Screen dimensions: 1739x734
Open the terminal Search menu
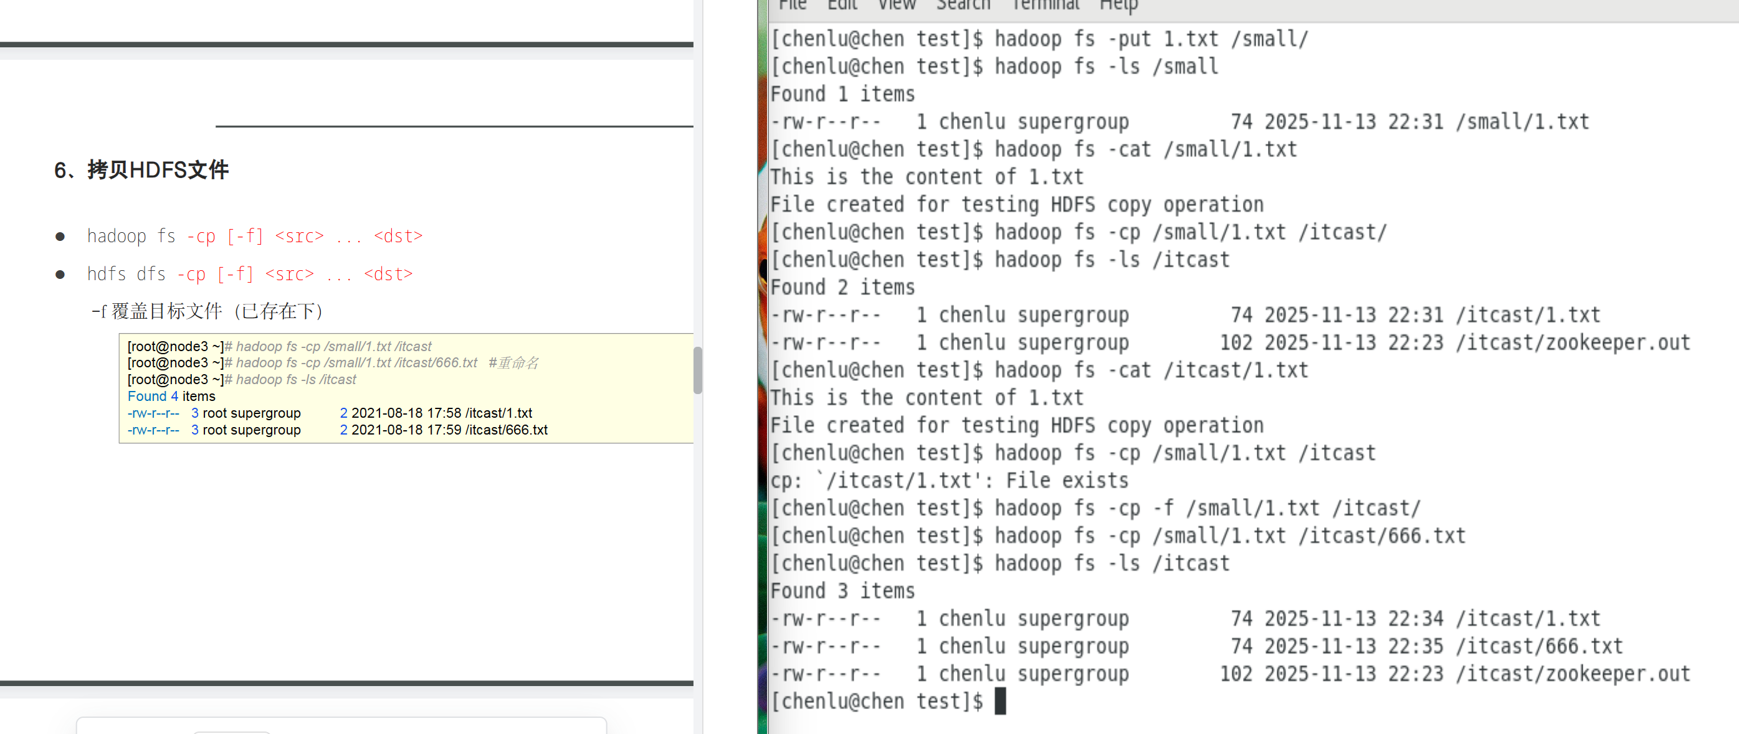(x=963, y=6)
